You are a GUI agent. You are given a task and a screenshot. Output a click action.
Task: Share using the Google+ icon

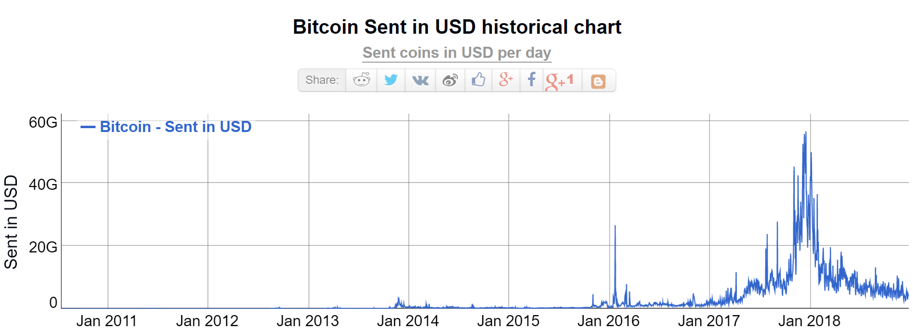(x=505, y=80)
